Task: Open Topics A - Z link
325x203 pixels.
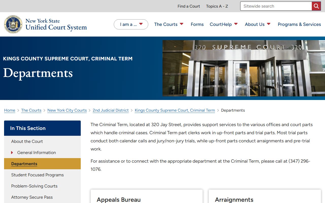Action: (x=217, y=6)
